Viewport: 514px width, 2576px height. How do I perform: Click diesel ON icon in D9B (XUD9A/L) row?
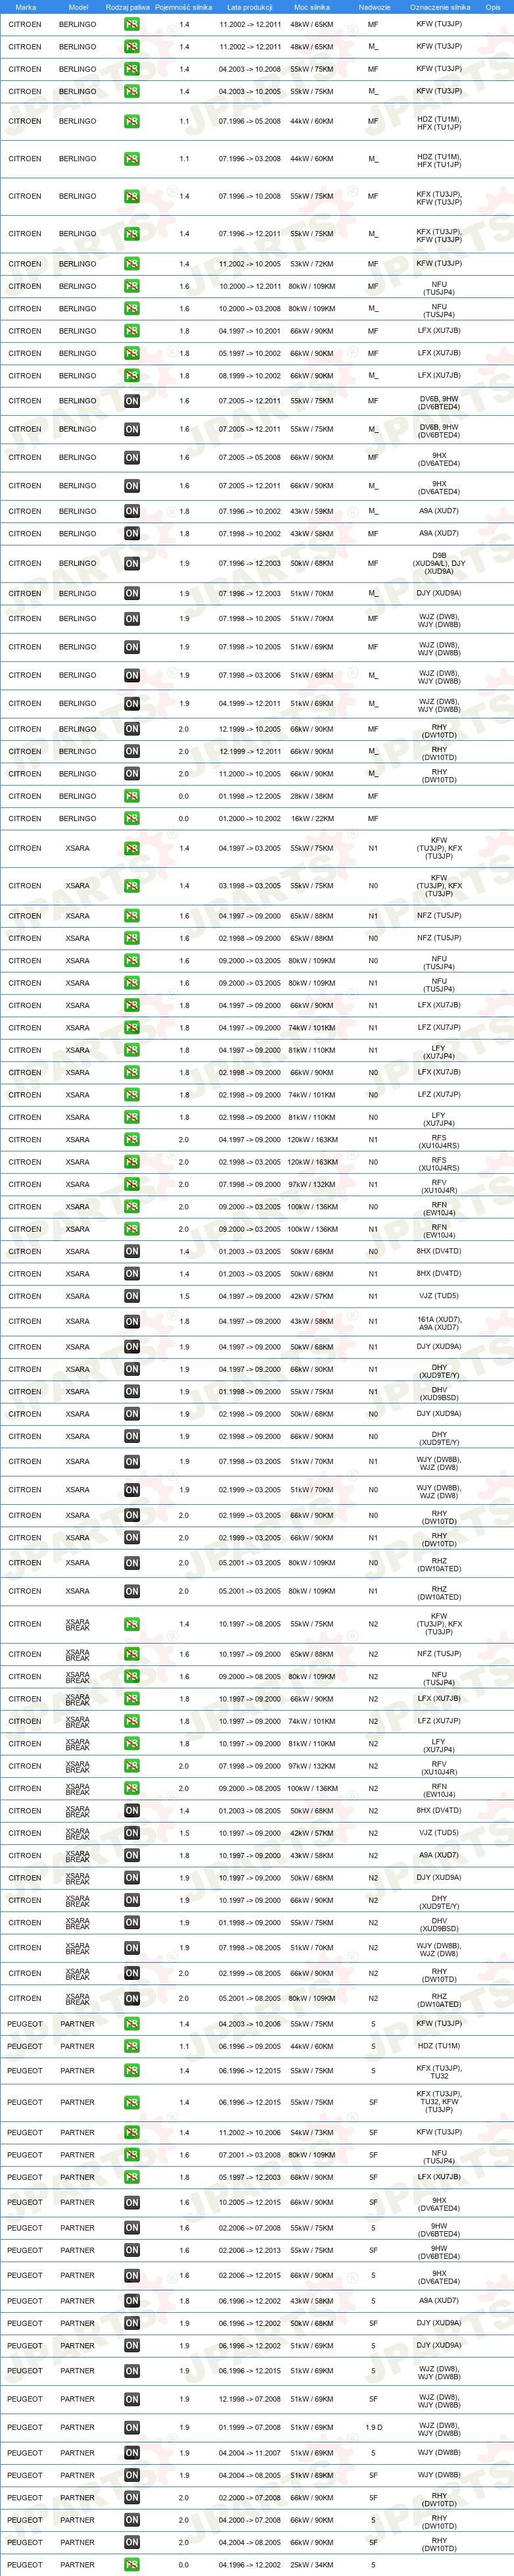131,564
